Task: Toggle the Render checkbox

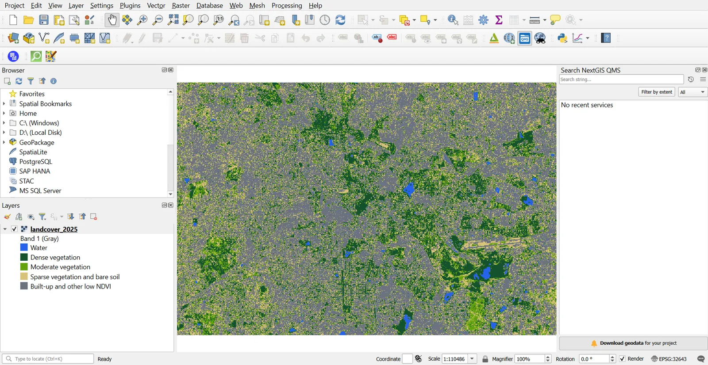Action: 622,359
